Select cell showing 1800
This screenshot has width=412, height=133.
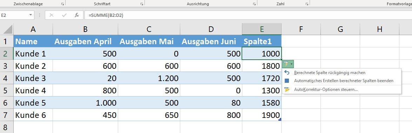click(x=262, y=66)
